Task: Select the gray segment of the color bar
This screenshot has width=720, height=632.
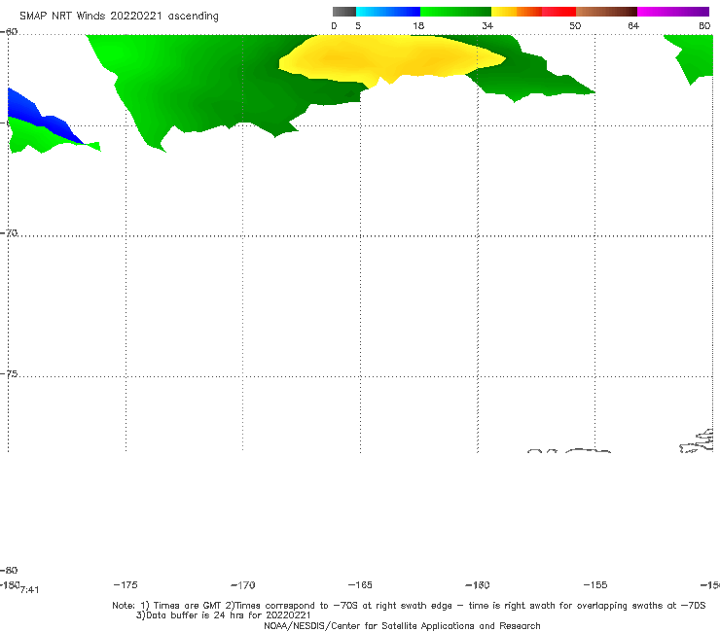Action: coord(343,12)
